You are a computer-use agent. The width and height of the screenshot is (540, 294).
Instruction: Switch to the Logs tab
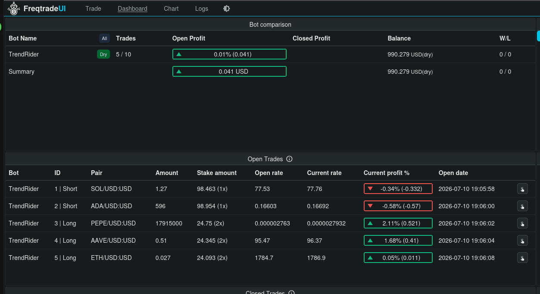[x=201, y=9]
